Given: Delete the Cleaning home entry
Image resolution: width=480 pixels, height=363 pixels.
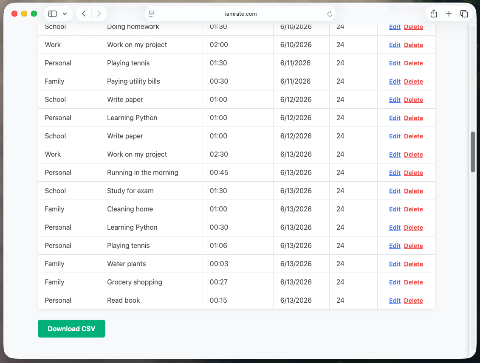Looking at the screenshot, I should point(414,209).
